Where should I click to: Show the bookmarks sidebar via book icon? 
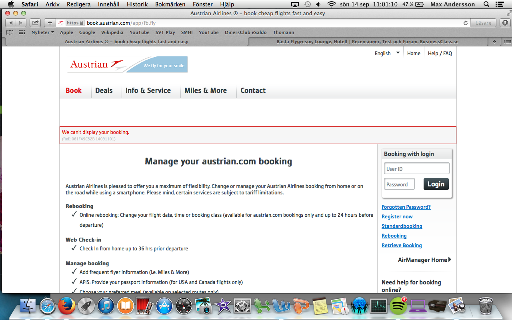point(10,32)
